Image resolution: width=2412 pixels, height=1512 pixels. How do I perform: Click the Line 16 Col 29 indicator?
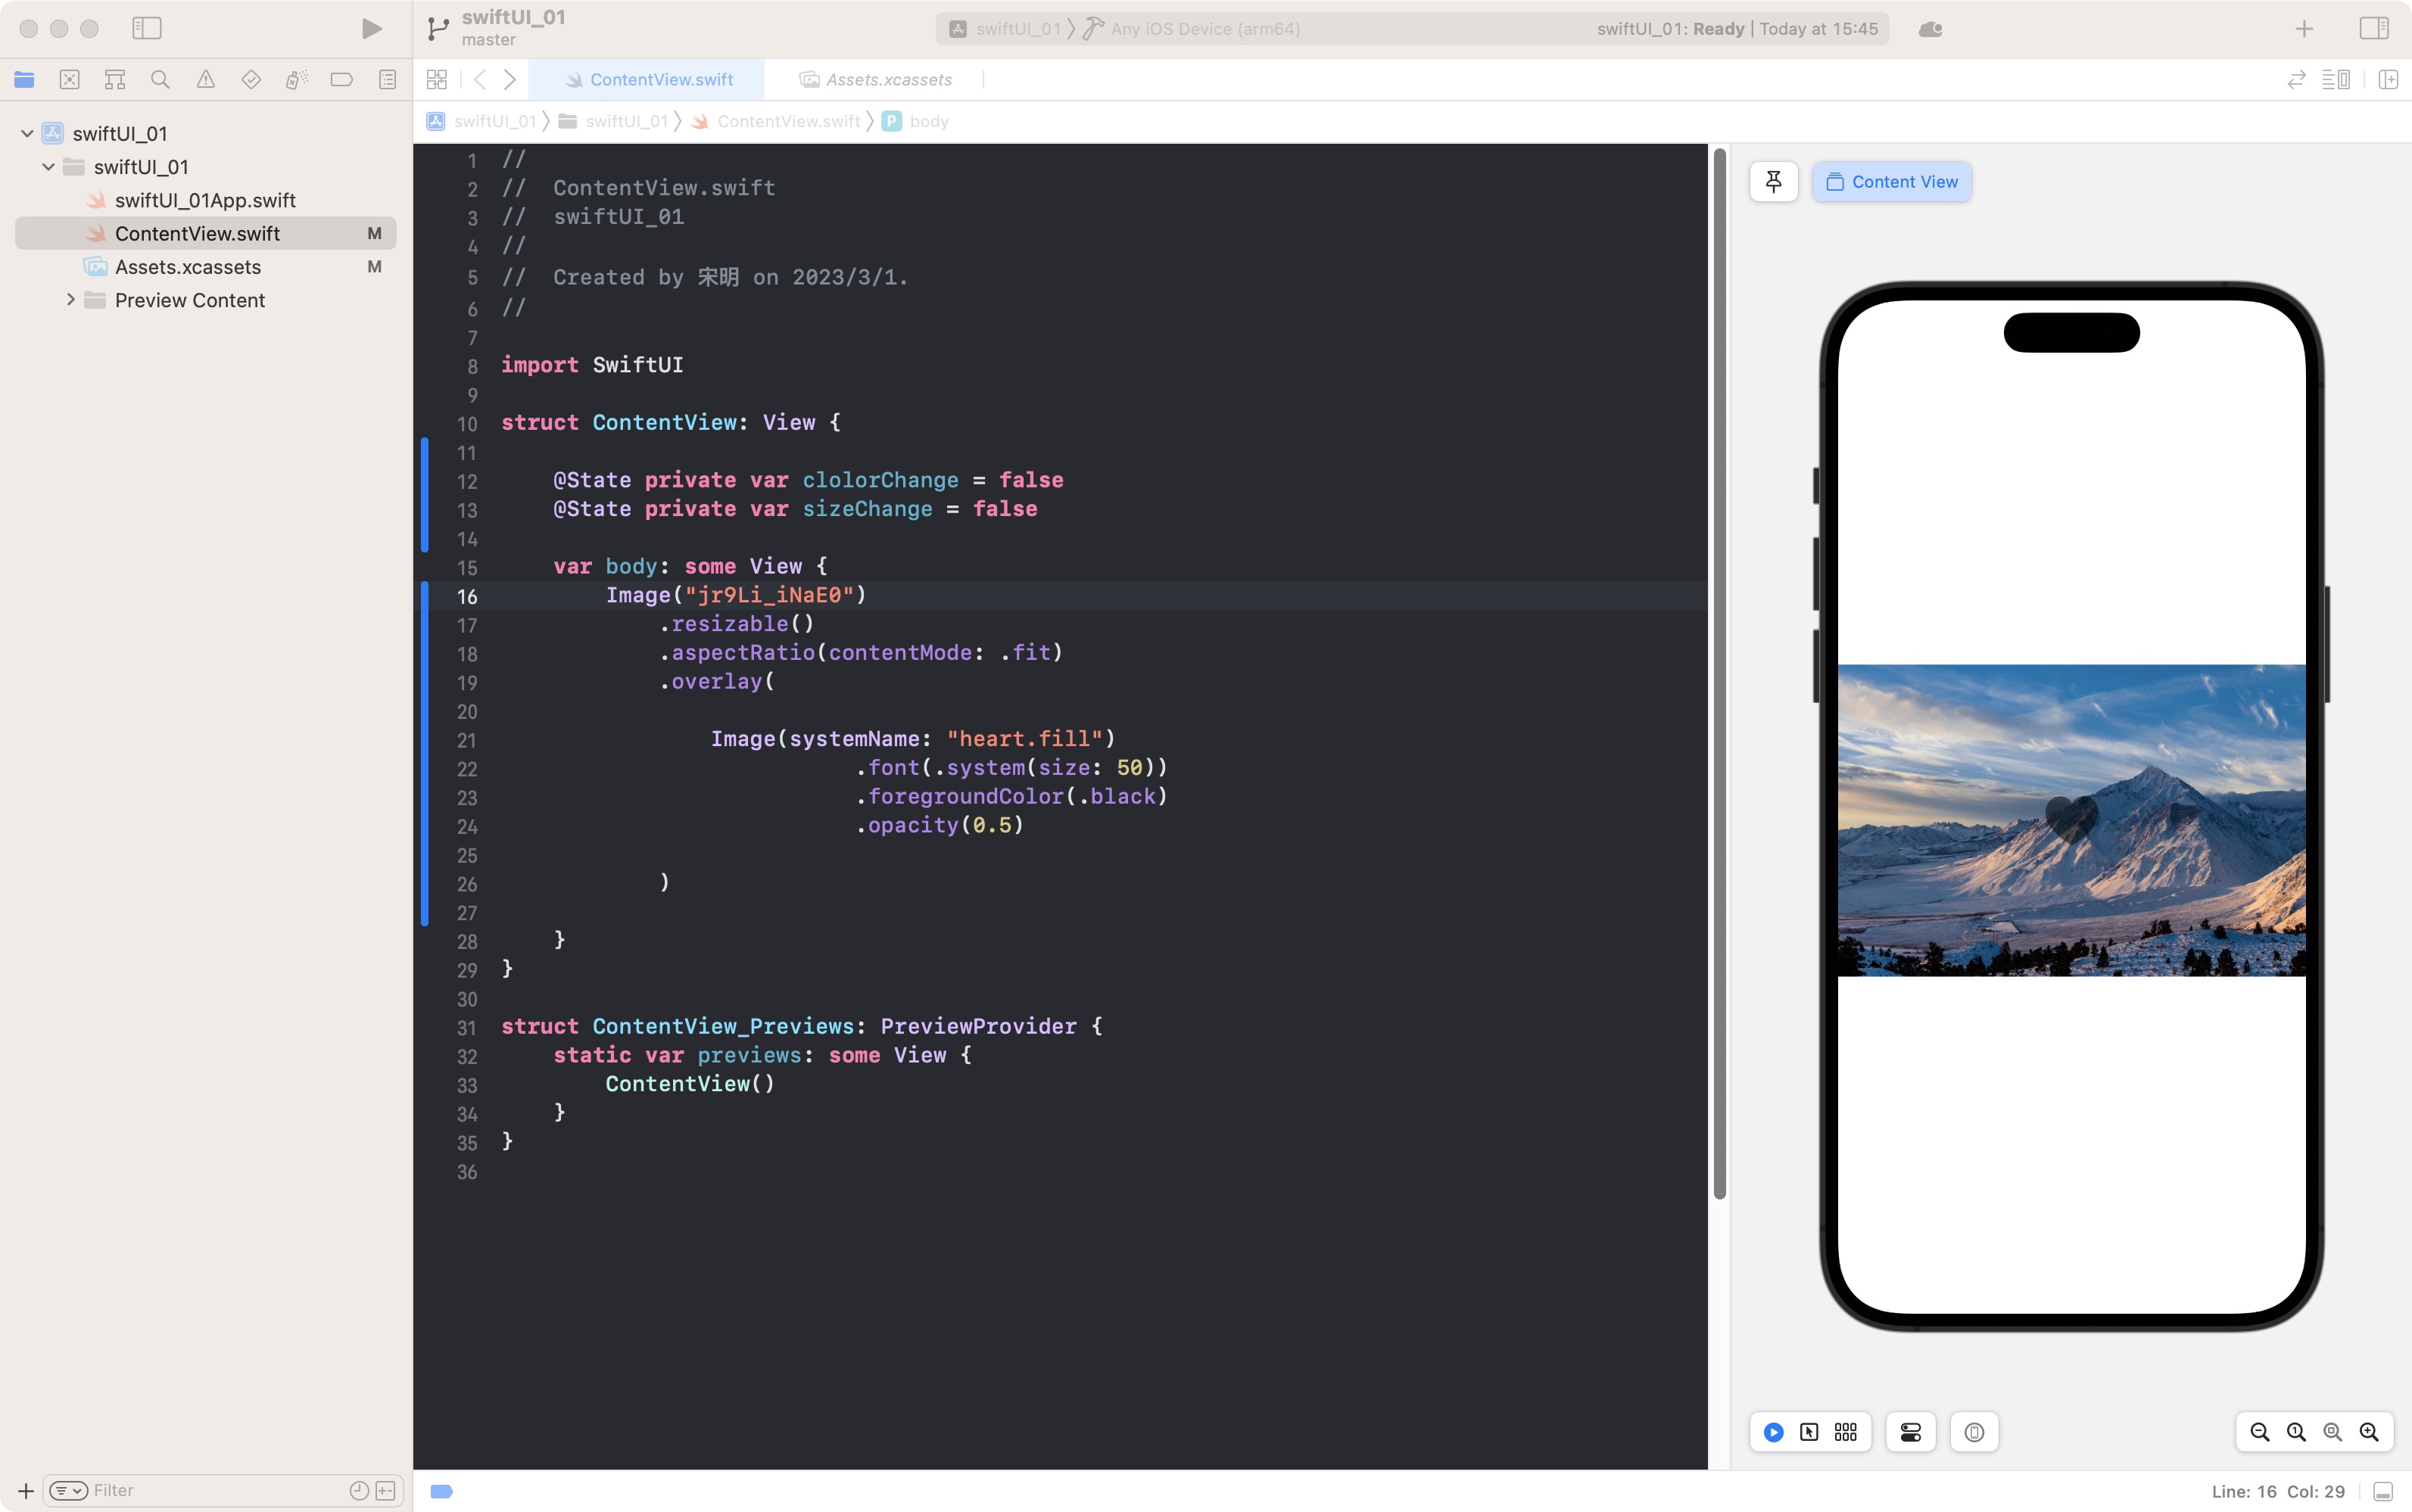point(2278,1491)
